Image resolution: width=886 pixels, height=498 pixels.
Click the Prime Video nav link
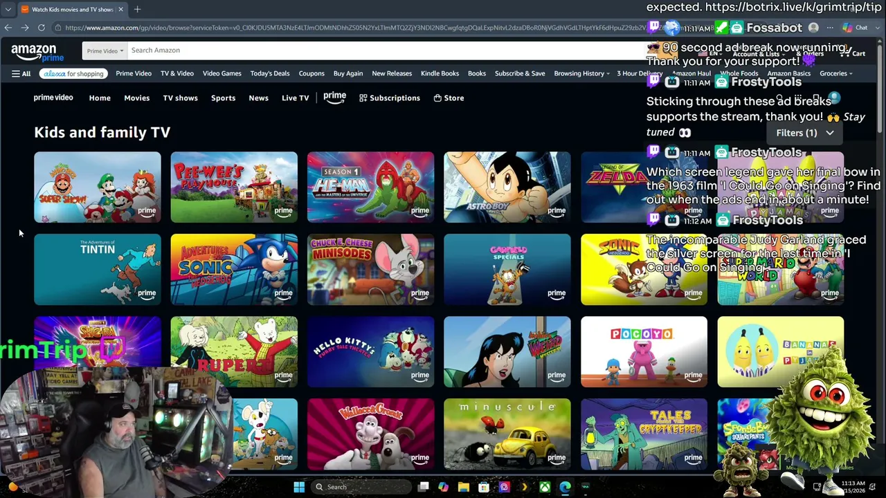click(134, 73)
